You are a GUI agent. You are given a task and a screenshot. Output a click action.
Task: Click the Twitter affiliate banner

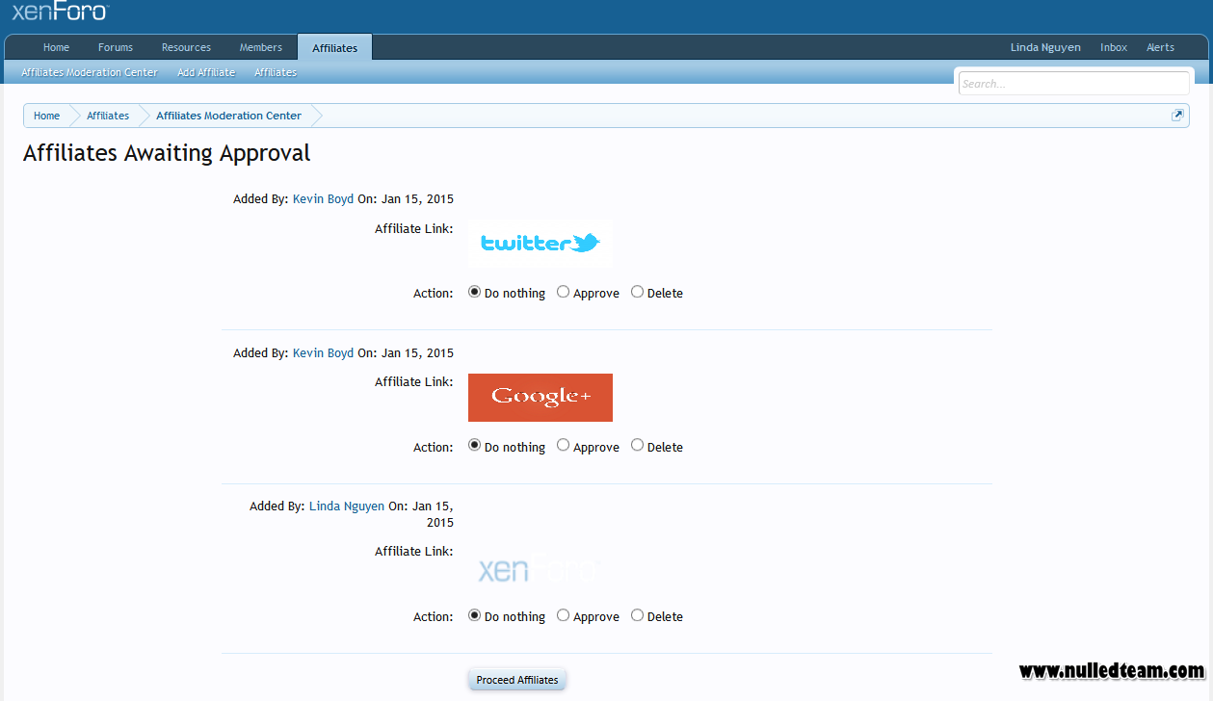(x=541, y=244)
